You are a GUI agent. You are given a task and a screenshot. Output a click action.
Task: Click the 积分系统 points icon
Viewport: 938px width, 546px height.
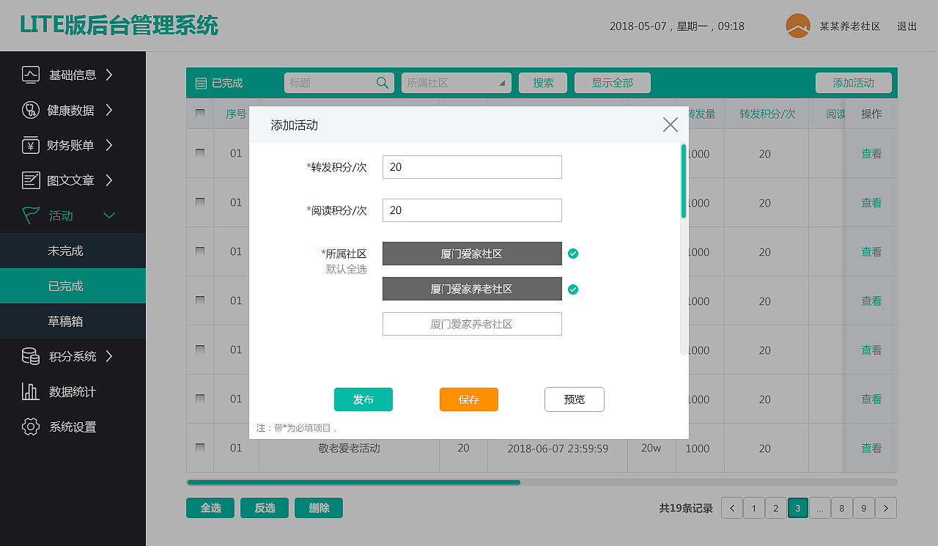coord(29,356)
